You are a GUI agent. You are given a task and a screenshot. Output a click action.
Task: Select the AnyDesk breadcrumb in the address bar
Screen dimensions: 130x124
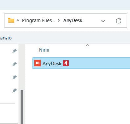(73, 20)
